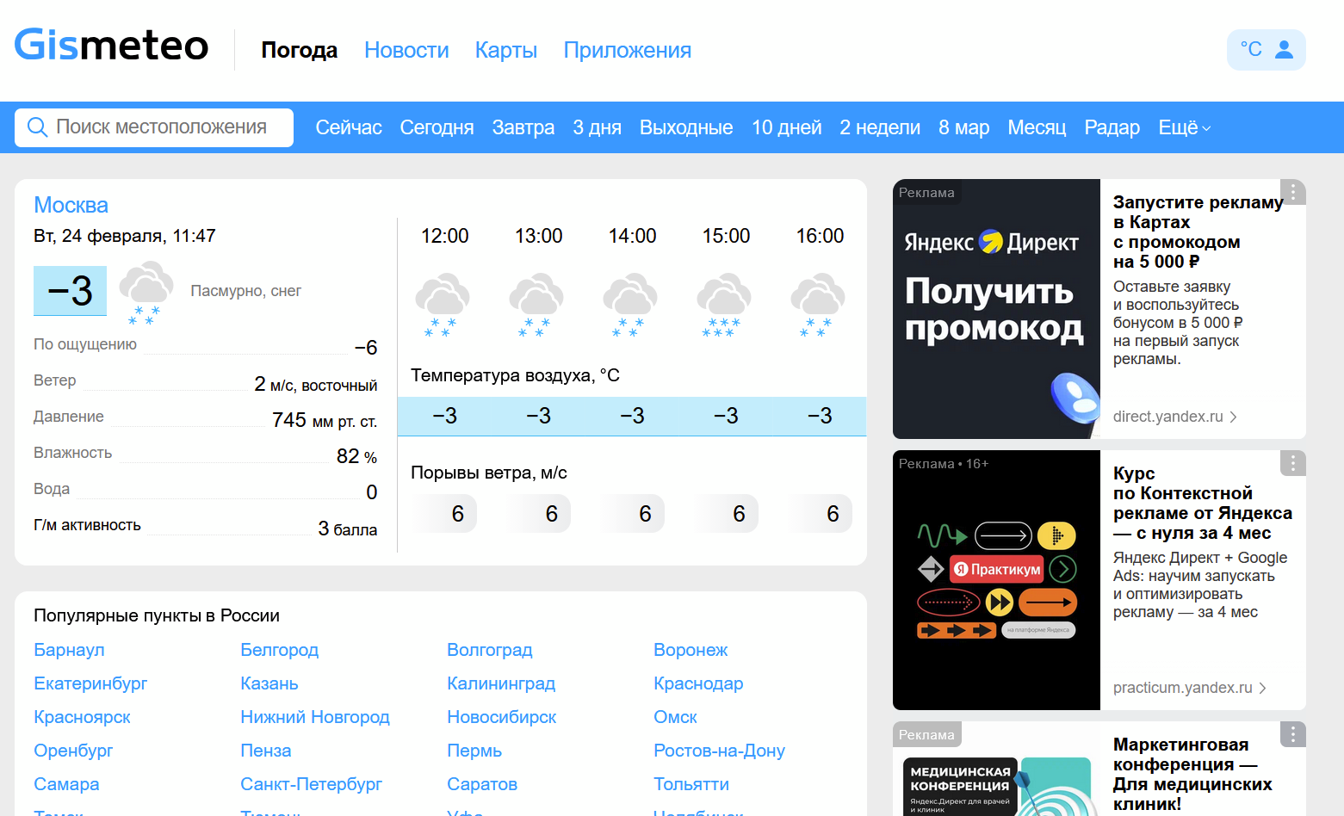Screen dimensions: 1344x816
Task: Select the 10 дней forecast tab
Action: pyautogui.click(x=786, y=127)
